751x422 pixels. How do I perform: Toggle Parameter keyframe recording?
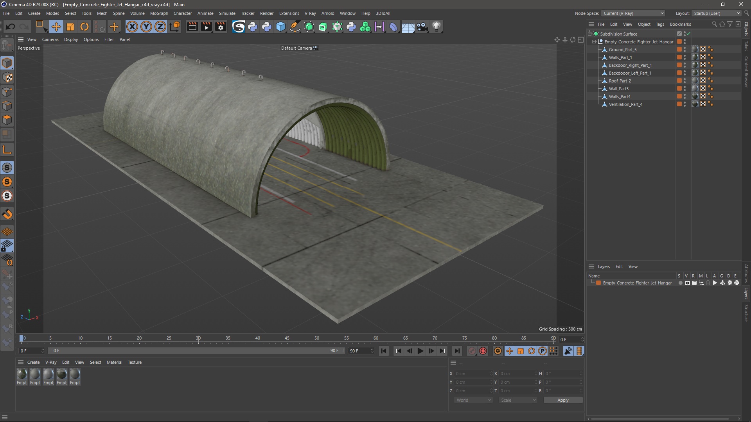pyautogui.click(x=543, y=351)
